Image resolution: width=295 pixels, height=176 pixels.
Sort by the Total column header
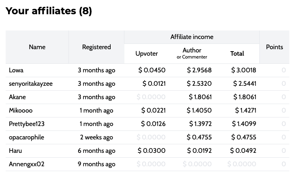point(237,54)
